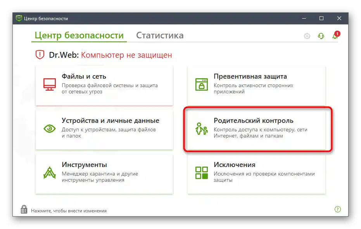Click the Dr.Web spider icon in title bar
The image size is (361, 229).
click(19, 18)
